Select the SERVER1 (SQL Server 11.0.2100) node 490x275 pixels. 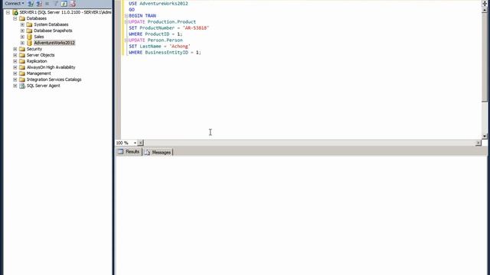(65, 12)
